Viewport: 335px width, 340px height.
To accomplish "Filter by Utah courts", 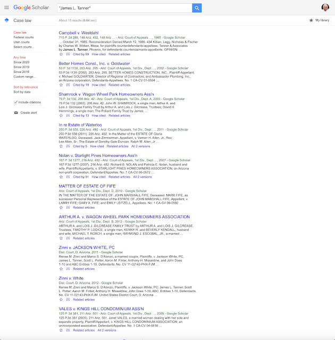I will tap(21, 42).
